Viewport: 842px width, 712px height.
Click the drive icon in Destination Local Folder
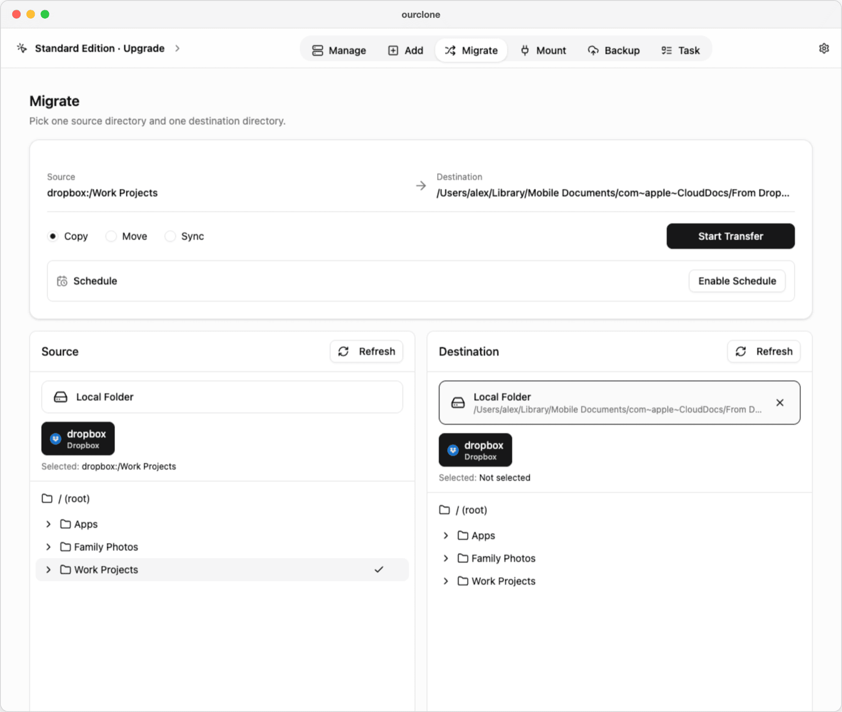tap(458, 402)
